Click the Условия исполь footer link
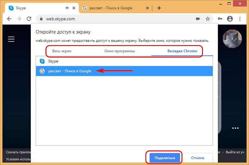The width and height of the screenshot is (249, 165). point(18,159)
